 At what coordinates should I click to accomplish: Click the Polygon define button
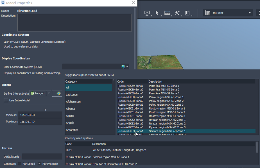click(x=38, y=93)
